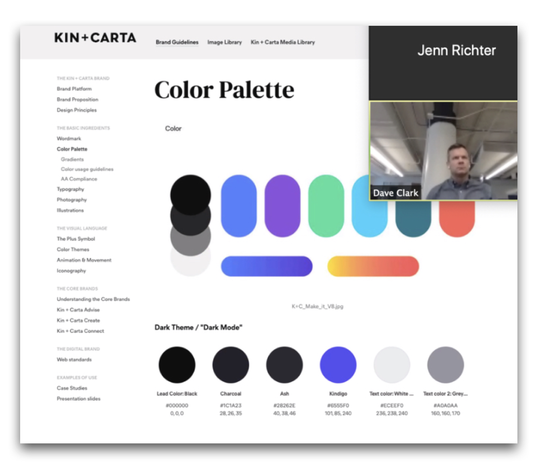Open Kin + Carta Media Library tab
This screenshot has width=540, height=470.
pos(282,42)
